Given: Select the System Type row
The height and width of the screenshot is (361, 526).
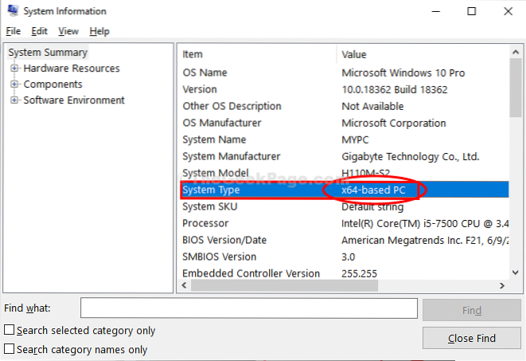Looking at the screenshot, I should coord(255,190).
